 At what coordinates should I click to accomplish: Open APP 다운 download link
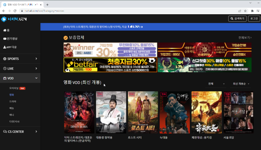tap(10, 47)
